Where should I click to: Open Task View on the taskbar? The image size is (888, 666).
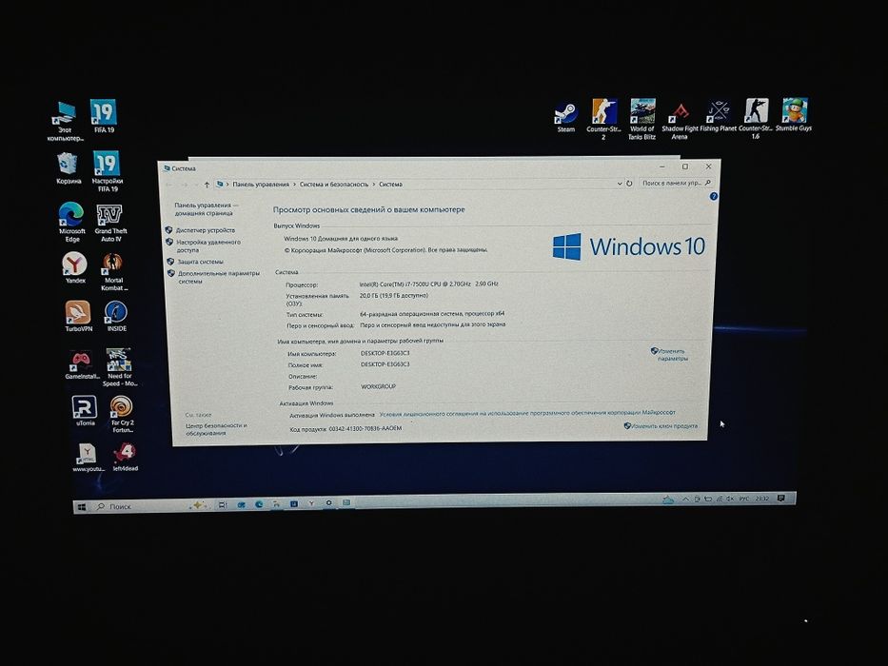coord(223,504)
